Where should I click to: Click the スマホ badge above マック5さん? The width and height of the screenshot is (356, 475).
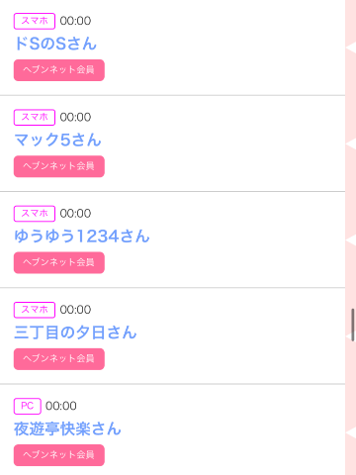pyautogui.click(x=35, y=118)
